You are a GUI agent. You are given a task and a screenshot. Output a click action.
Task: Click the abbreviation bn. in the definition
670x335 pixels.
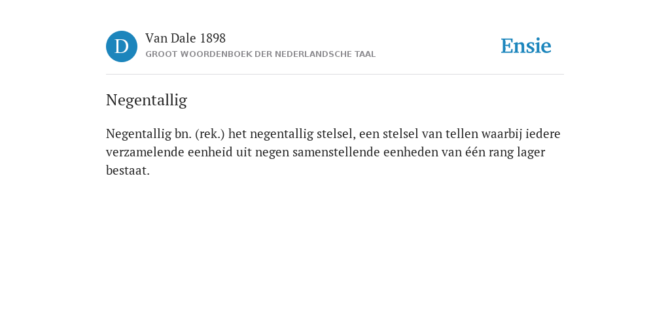pos(183,133)
